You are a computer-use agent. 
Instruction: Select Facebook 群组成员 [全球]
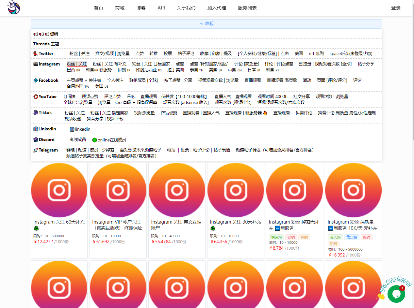tap(144, 80)
